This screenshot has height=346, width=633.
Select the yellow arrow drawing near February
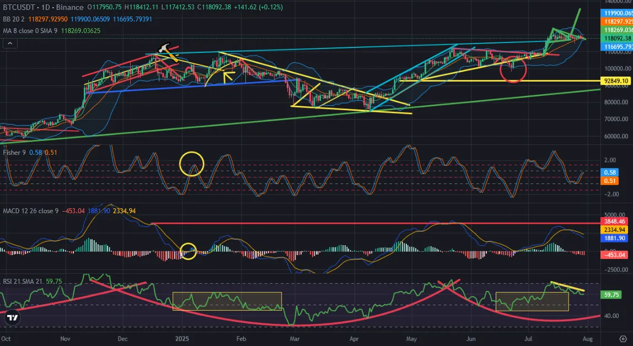pos(229,76)
